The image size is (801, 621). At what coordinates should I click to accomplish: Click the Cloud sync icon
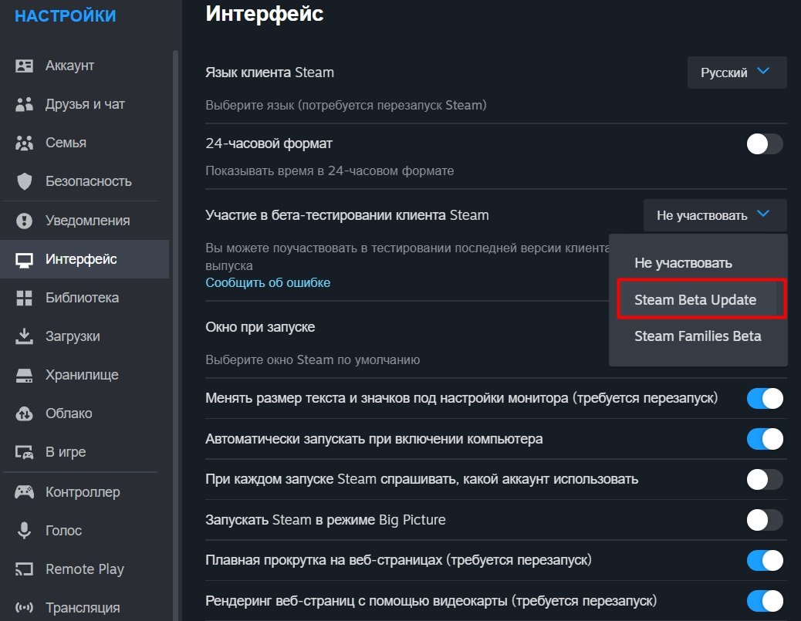[24, 413]
